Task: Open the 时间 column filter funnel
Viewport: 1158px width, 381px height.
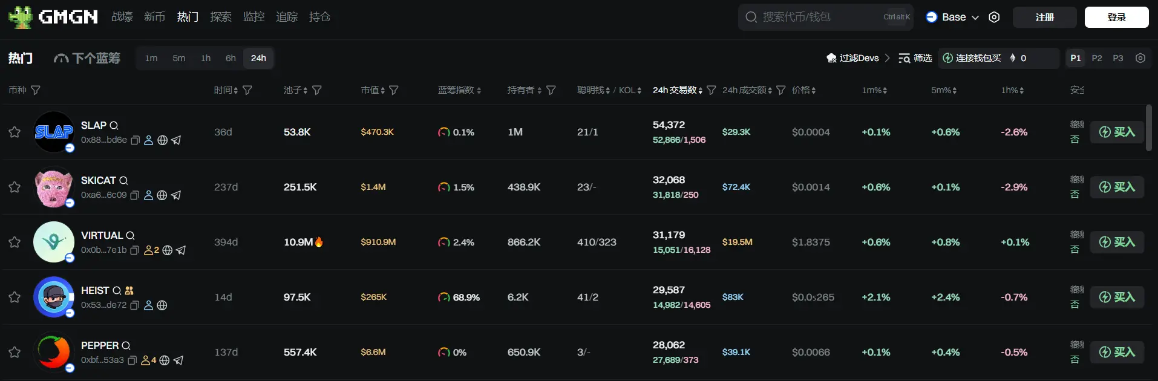Action: point(247,90)
